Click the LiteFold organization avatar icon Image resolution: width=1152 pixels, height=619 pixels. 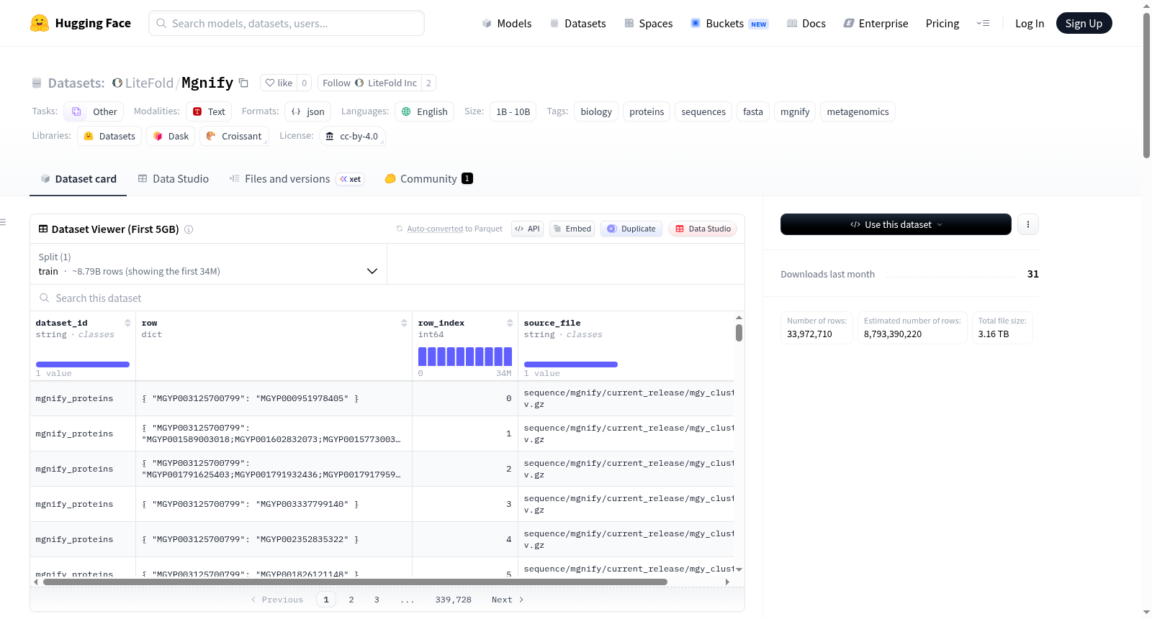tap(117, 83)
